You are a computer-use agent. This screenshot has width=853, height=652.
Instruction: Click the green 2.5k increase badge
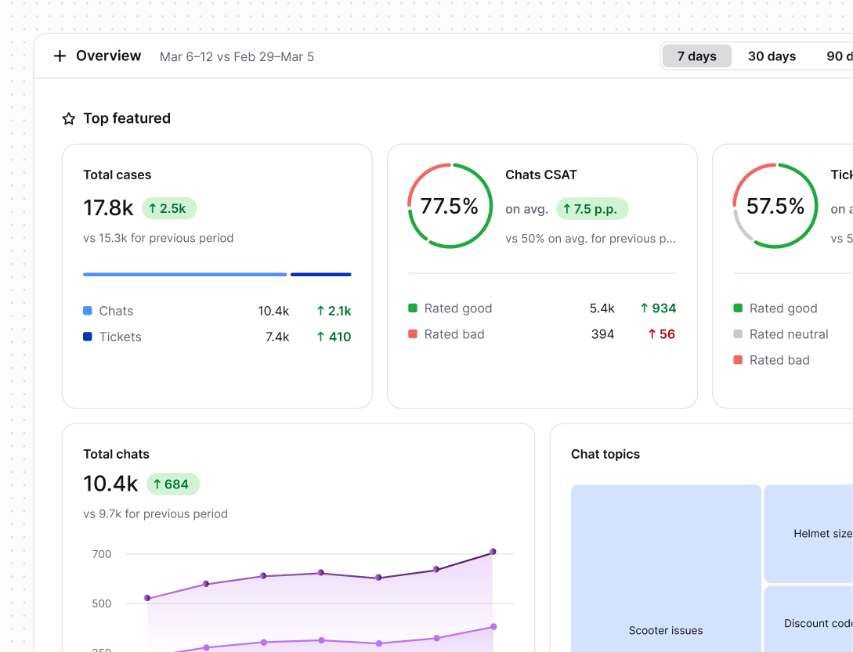pos(168,207)
